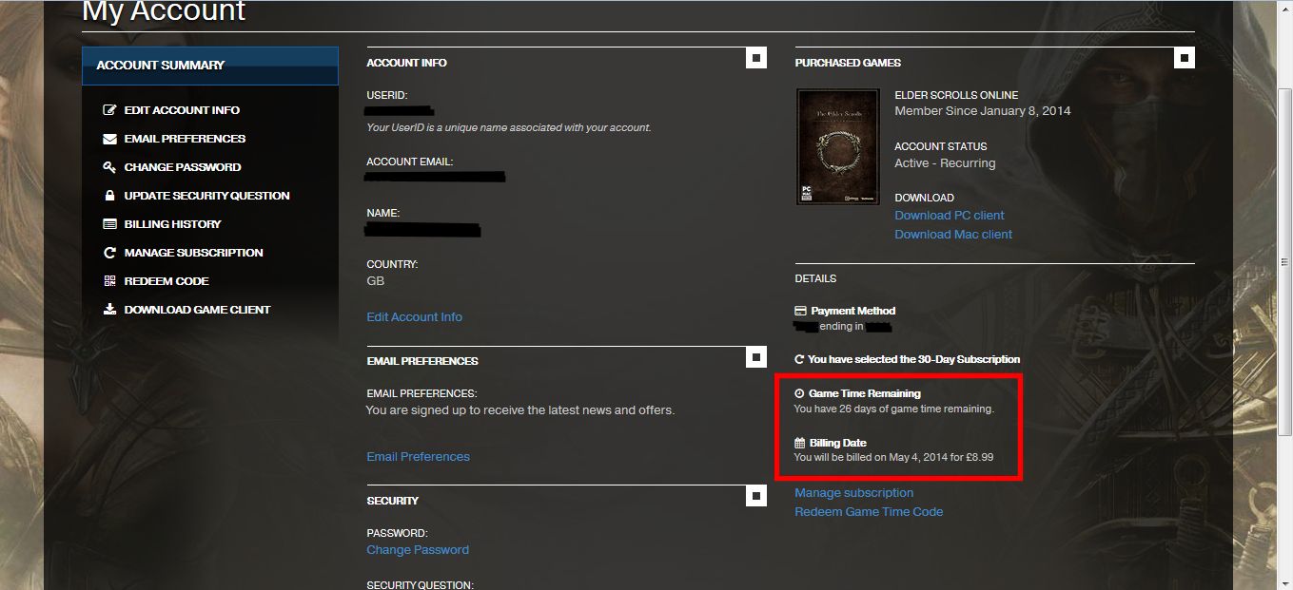Select Change Password in sidebar menu
Screen dimensions: 1293x590
[x=183, y=167]
